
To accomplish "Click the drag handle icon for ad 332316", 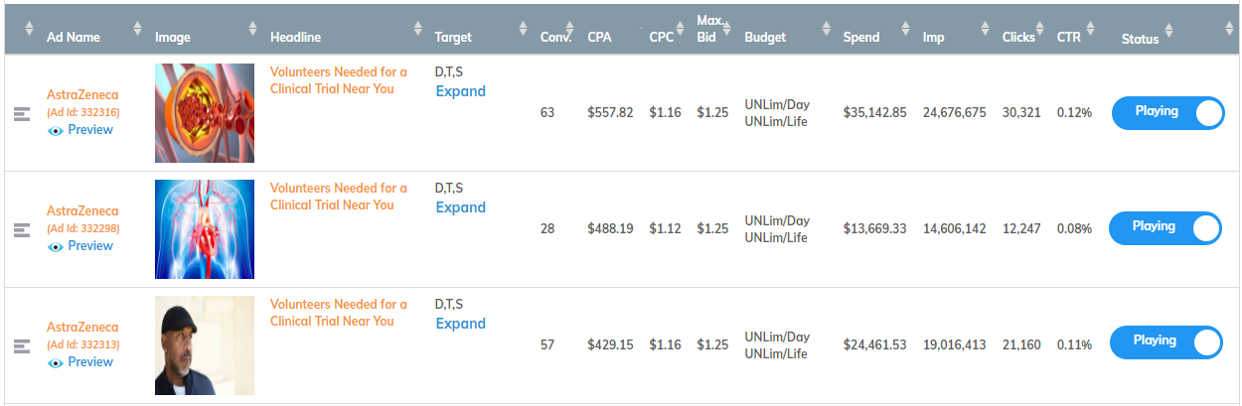I will click(x=22, y=114).
